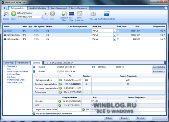The height and width of the screenshot is (122, 169).
Task: Click Largest free space chunk check icon
Action: 83,110
